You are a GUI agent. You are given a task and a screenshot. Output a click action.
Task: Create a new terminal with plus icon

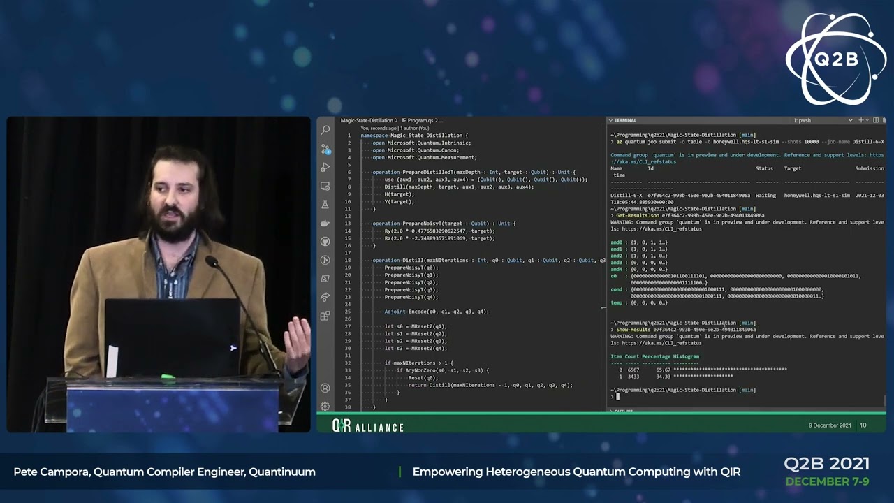pos(861,120)
